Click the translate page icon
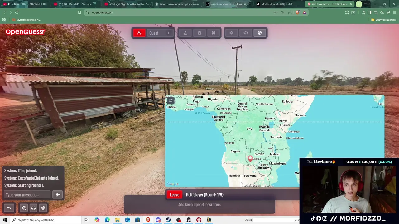The width and height of the screenshot is (399, 224). (283, 12)
